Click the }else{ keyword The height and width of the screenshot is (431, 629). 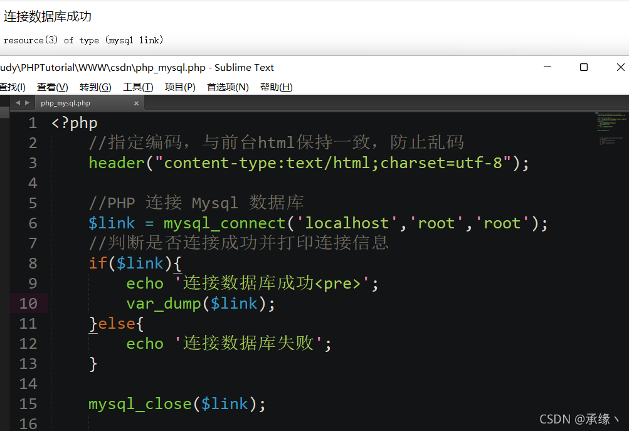[x=117, y=324]
